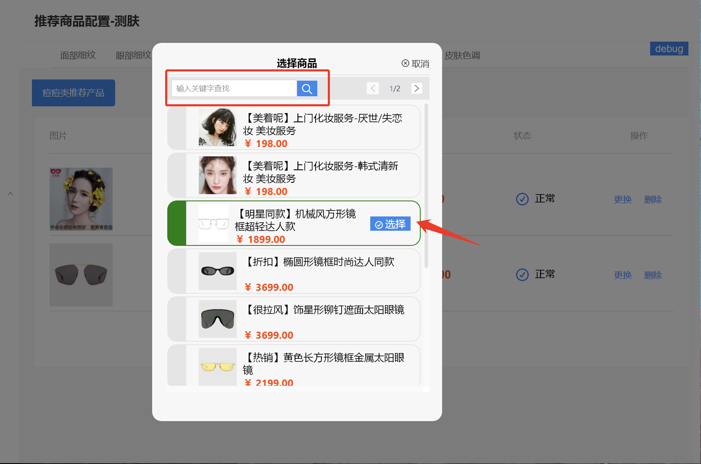Click the debug button

[x=669, y=48]
